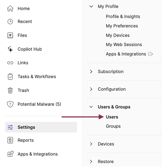162x167 pixels.
Task: Click the Trash bin icon
Action: pos(10,91)
